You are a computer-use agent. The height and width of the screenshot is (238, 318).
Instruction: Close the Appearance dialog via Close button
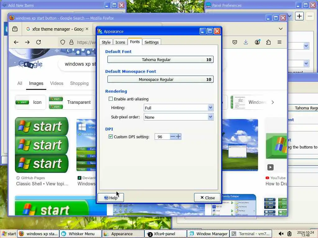click(x=207, y=197)
